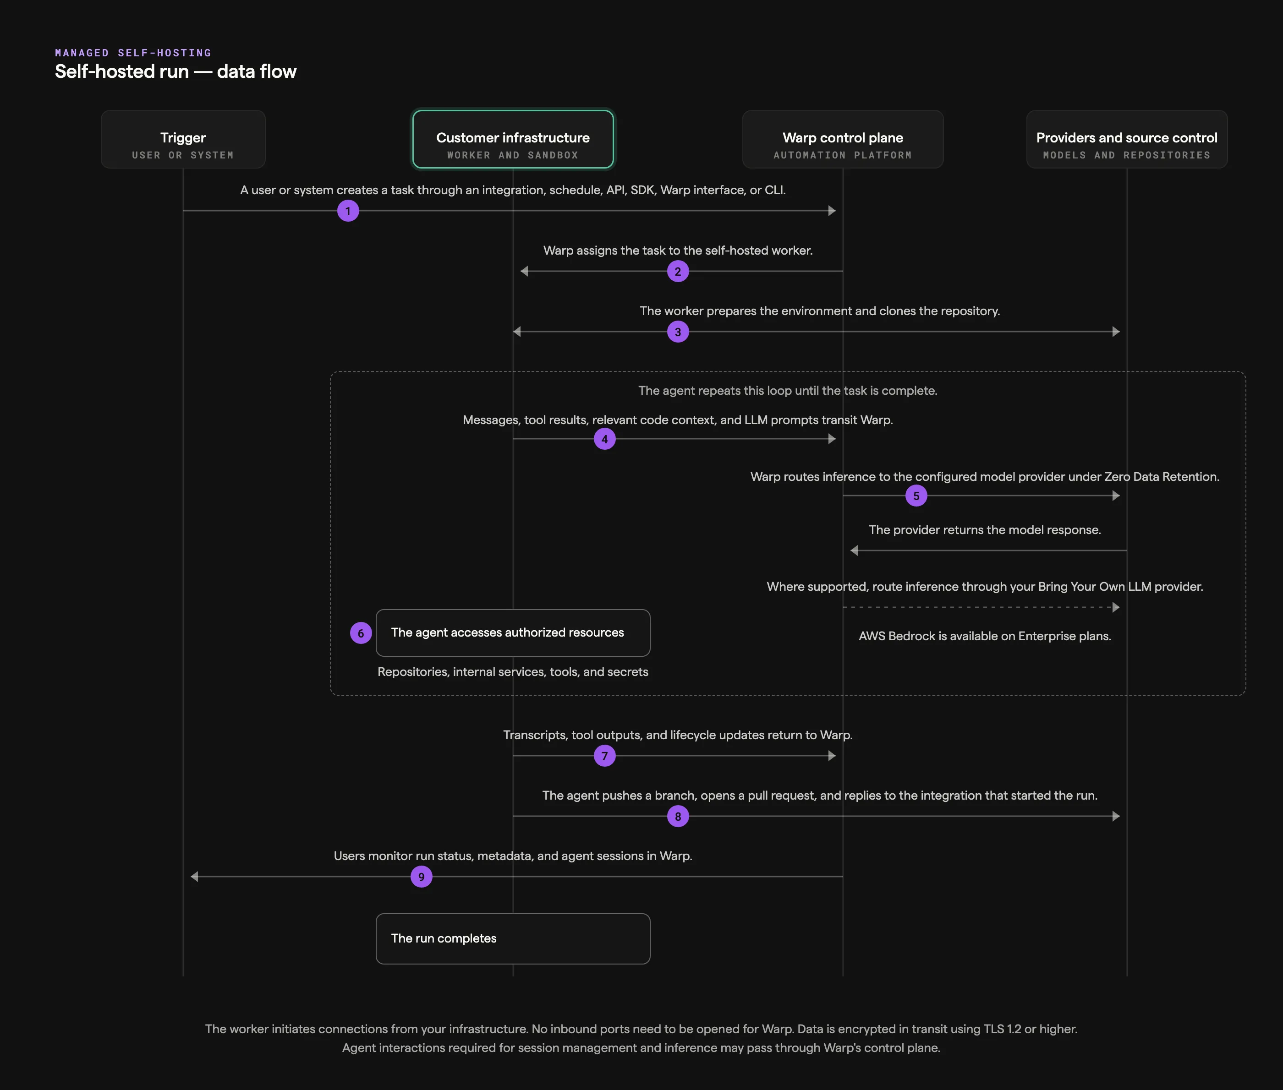Select the Warp control plane box

click(843, 139)
